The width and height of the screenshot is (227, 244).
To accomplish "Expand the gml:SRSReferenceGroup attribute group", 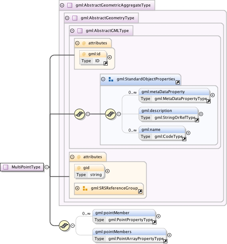I will [77, 188].
